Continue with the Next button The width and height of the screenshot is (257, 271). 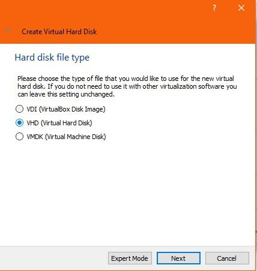[x=178, y=258]
